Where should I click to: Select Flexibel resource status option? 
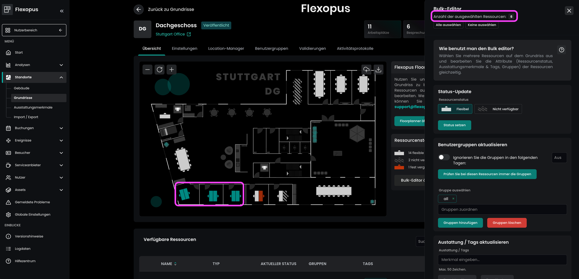click(455, 109)
